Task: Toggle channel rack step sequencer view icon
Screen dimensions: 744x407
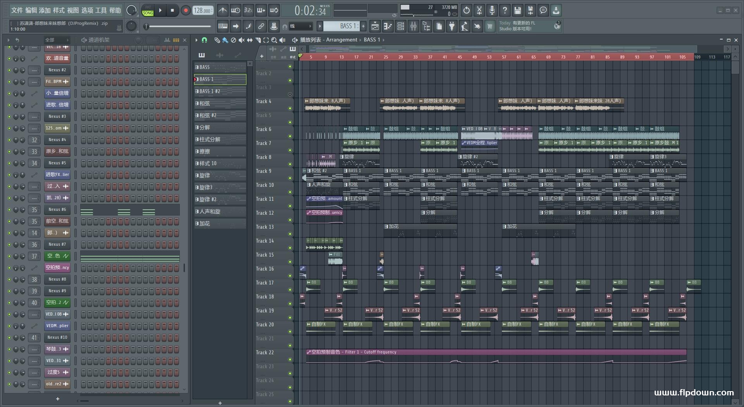Action: click(176, 40)
